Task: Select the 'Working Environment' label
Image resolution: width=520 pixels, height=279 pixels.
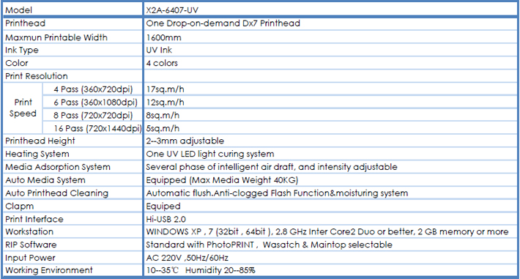Action: point(49,270)
